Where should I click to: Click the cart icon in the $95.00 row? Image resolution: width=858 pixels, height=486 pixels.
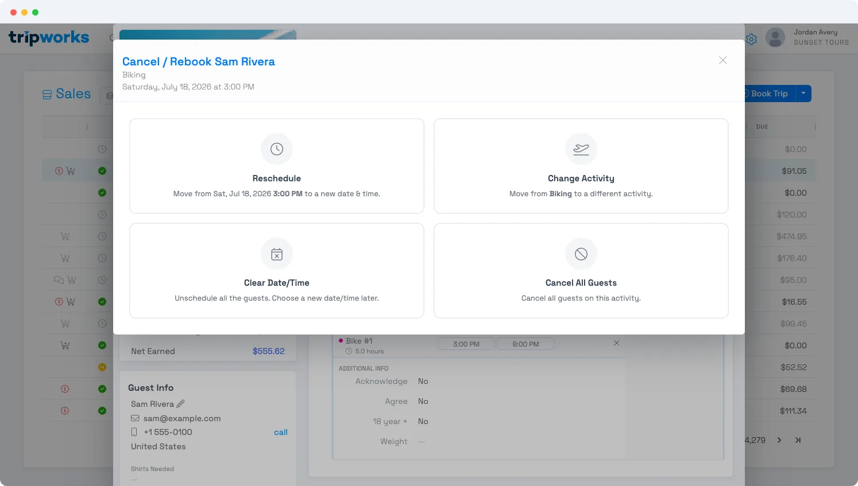(x=72, y=280)
